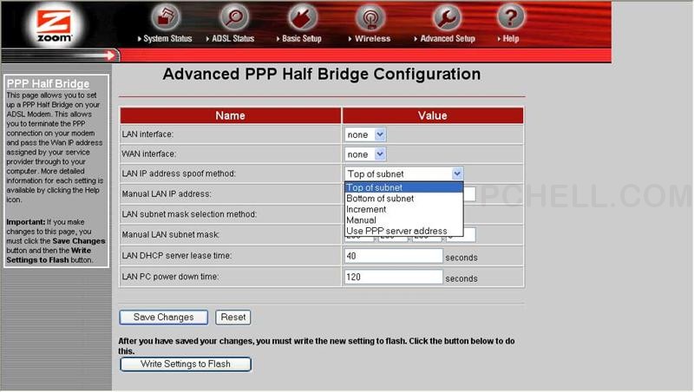The width and height of the screenshot is (694, 392).
Task: Select 'Bottom of subnet' option
Action: click(380, 199)
